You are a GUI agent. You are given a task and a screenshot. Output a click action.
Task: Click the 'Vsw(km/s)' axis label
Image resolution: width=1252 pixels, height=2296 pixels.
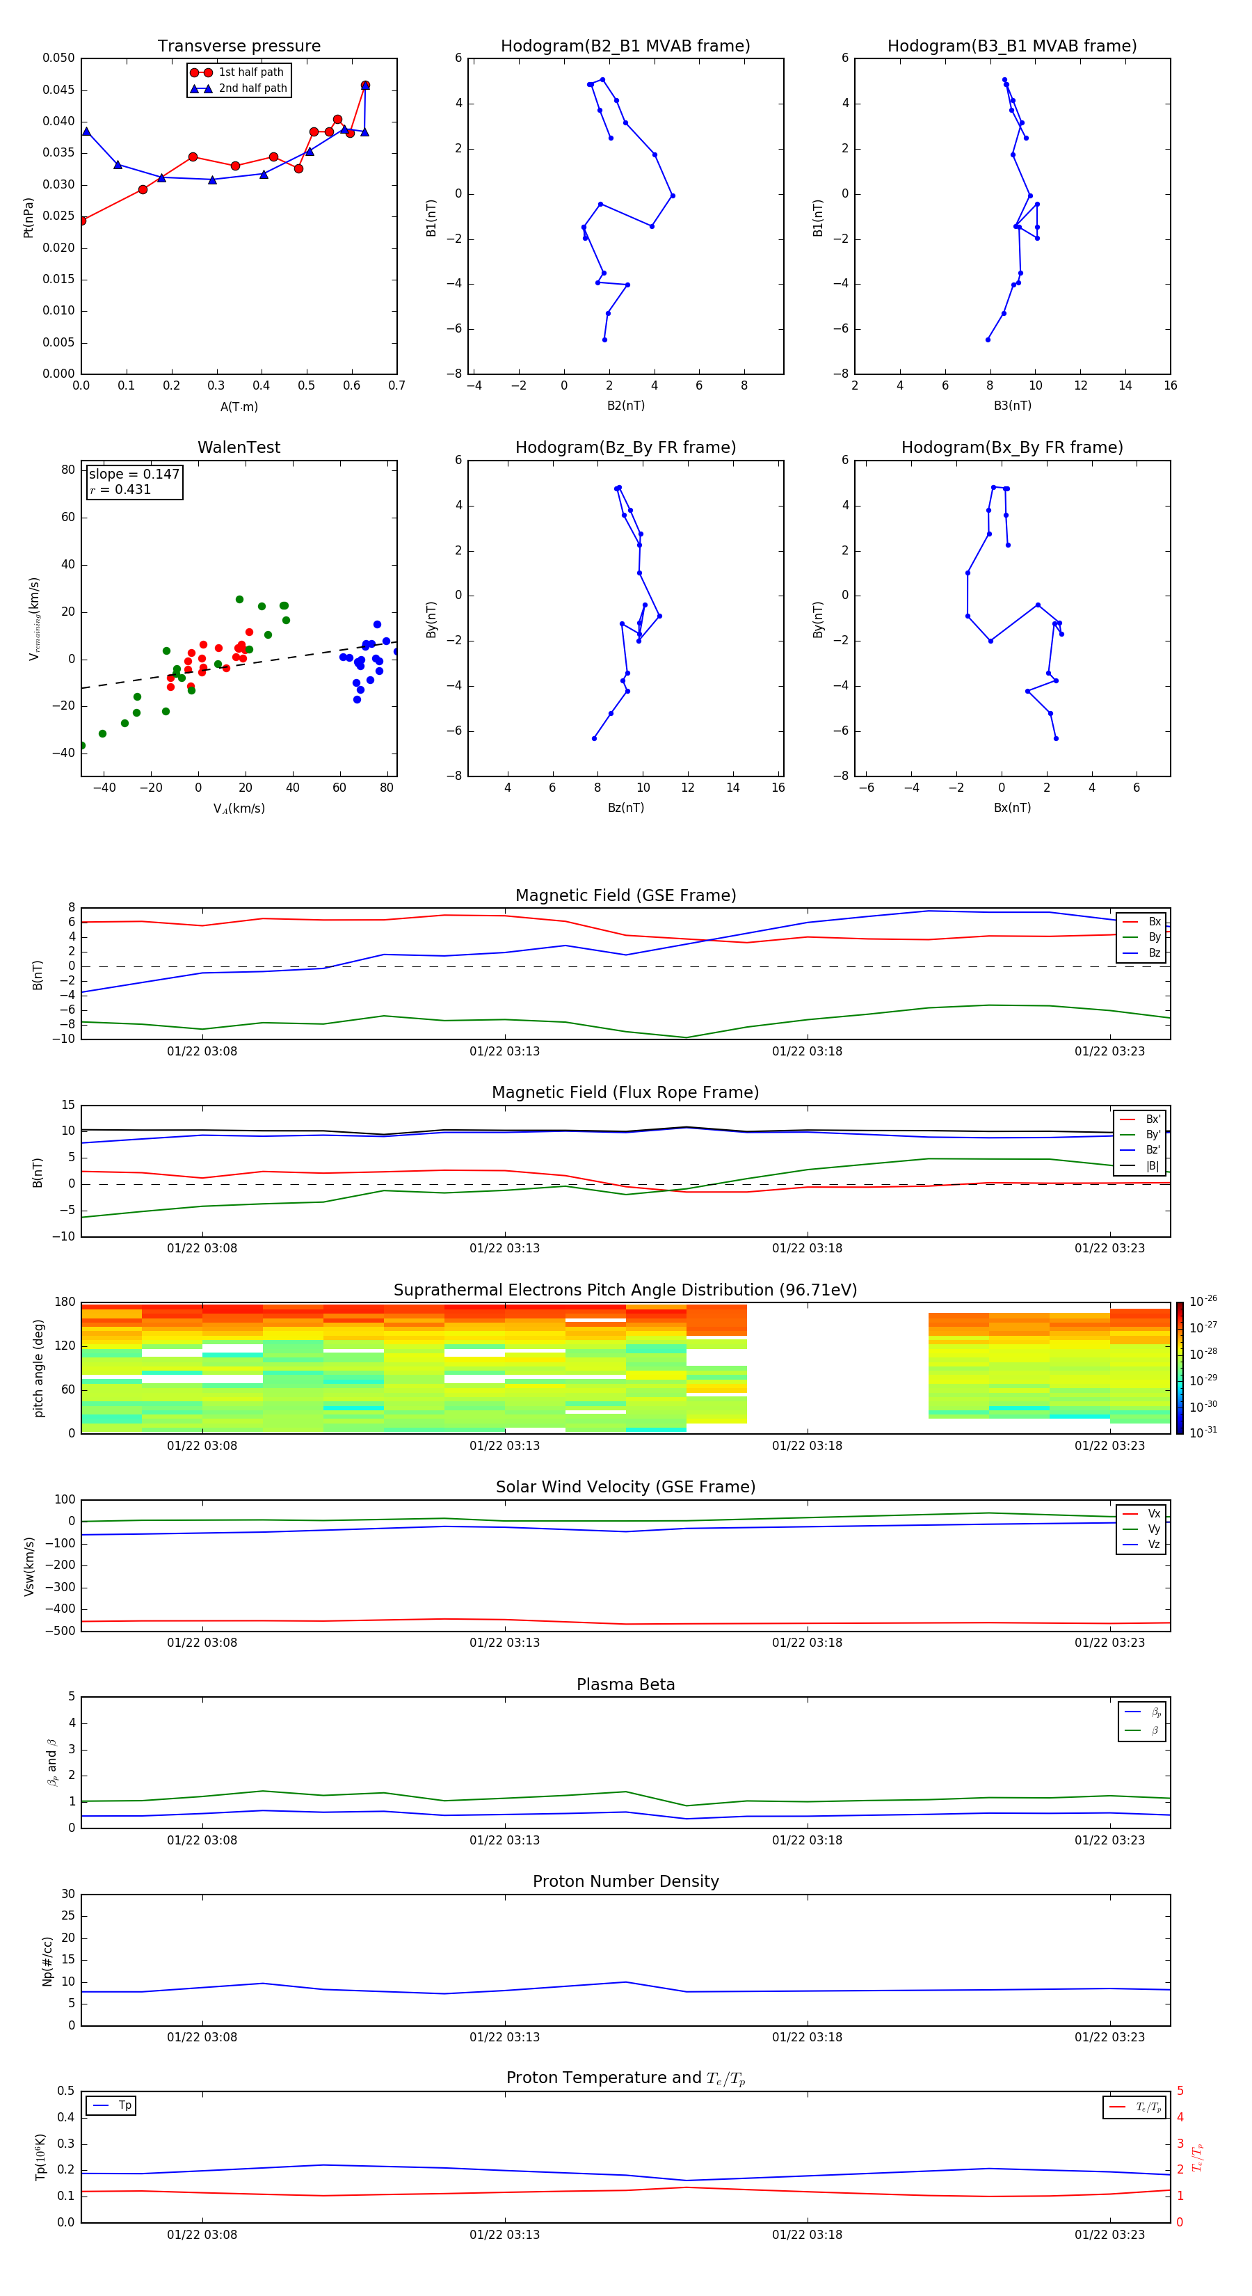(29, 1566)
